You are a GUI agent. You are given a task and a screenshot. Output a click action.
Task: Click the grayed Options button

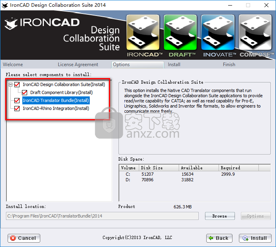[256, 216]
